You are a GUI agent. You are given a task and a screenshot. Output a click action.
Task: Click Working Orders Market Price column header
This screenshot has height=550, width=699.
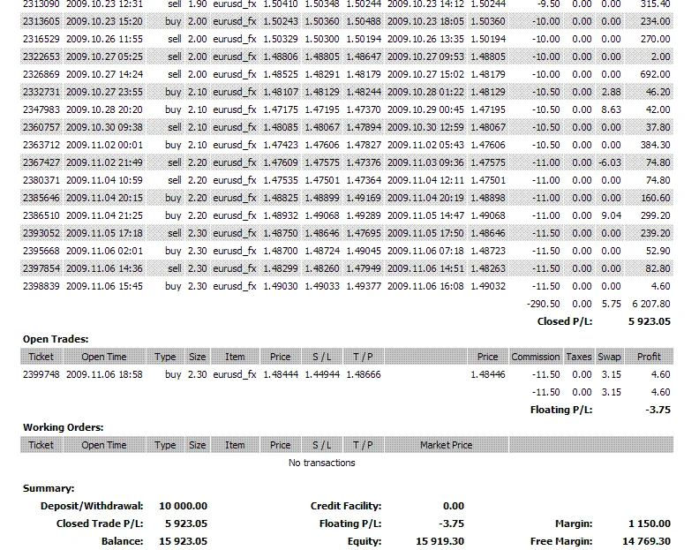pyautogui.click(x=446, y=445)
